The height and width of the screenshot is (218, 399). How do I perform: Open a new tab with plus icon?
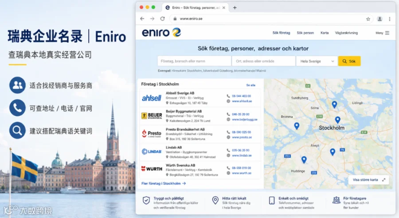click(235, 8)
